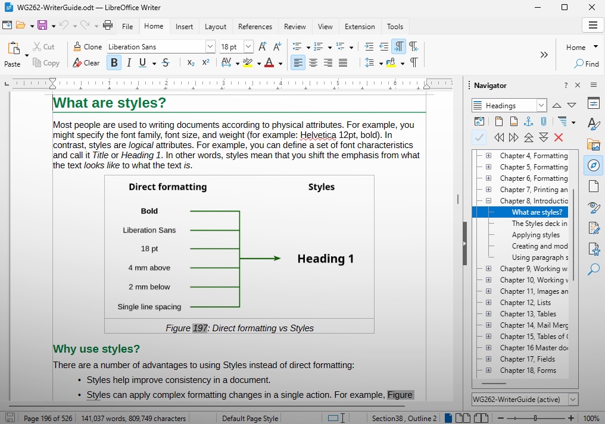The width and height of the screenshot is (605, 424).
Task: Toggle Bold formatting
Action: [114, 63]
